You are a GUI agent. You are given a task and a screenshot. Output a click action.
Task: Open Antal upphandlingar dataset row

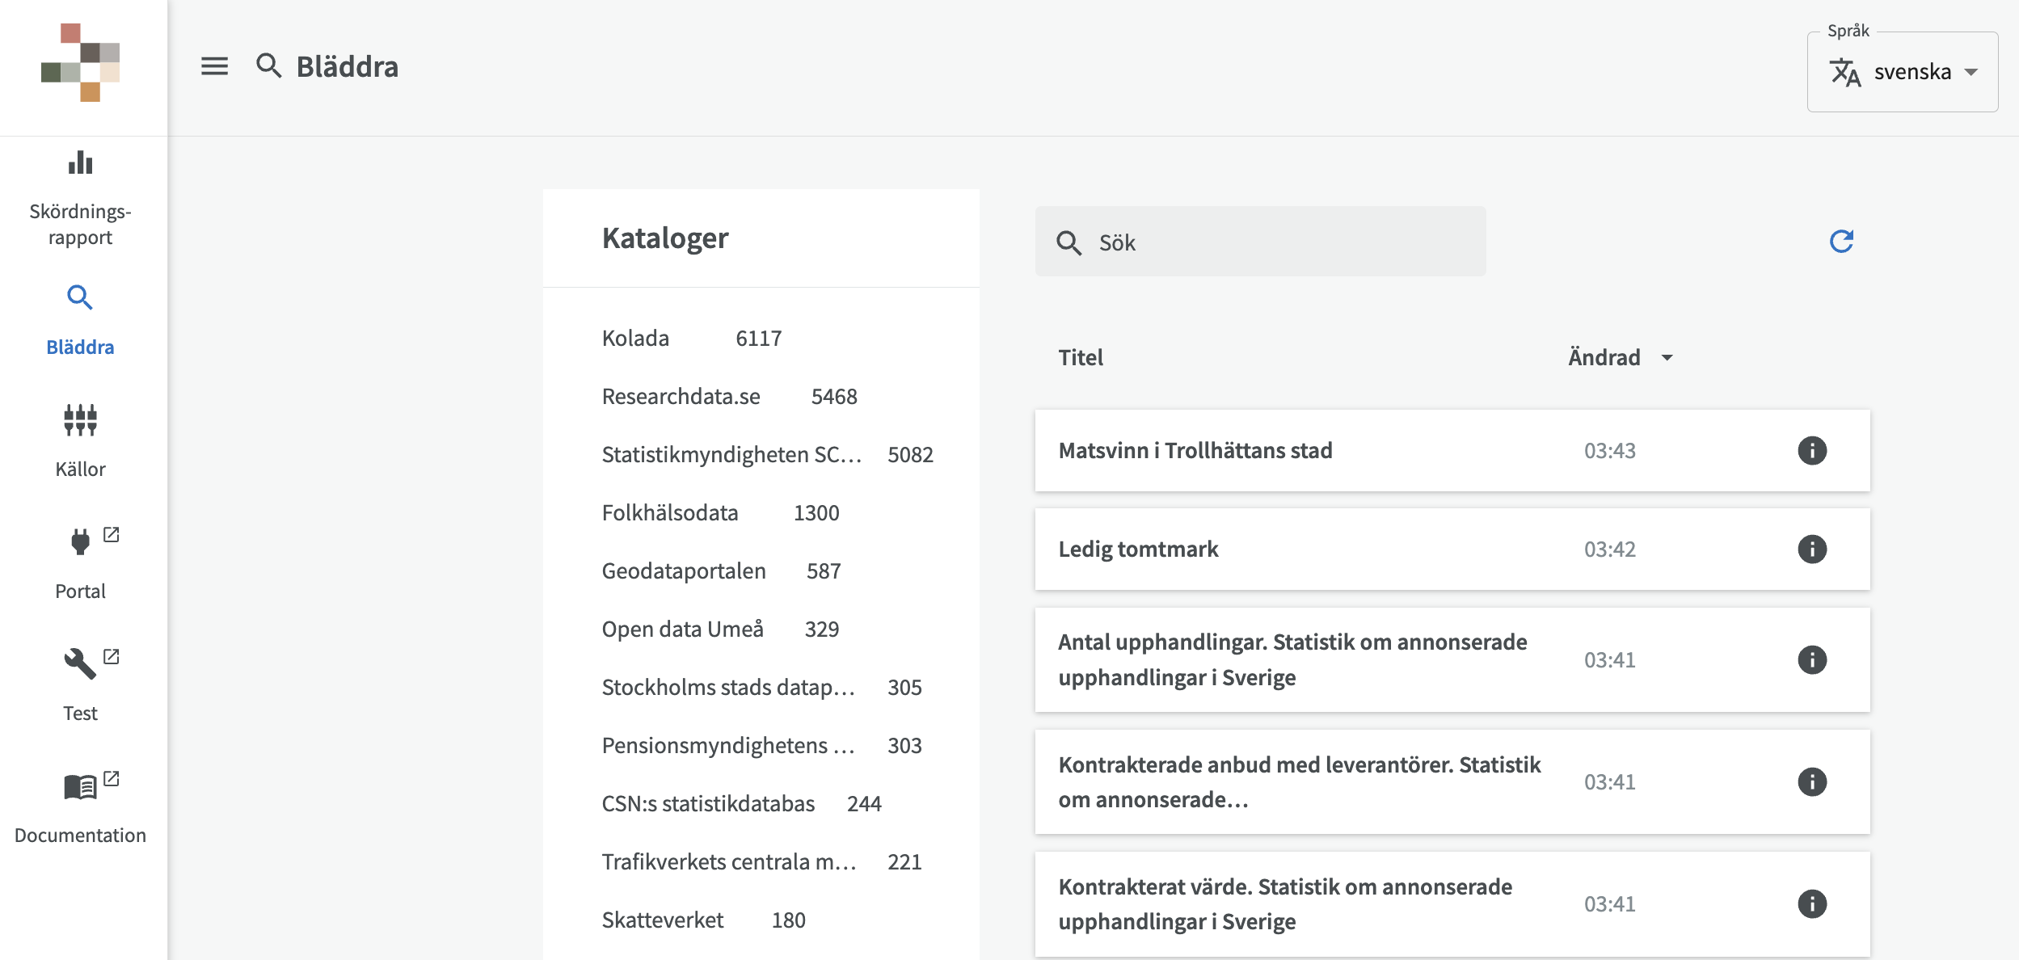1293,659
